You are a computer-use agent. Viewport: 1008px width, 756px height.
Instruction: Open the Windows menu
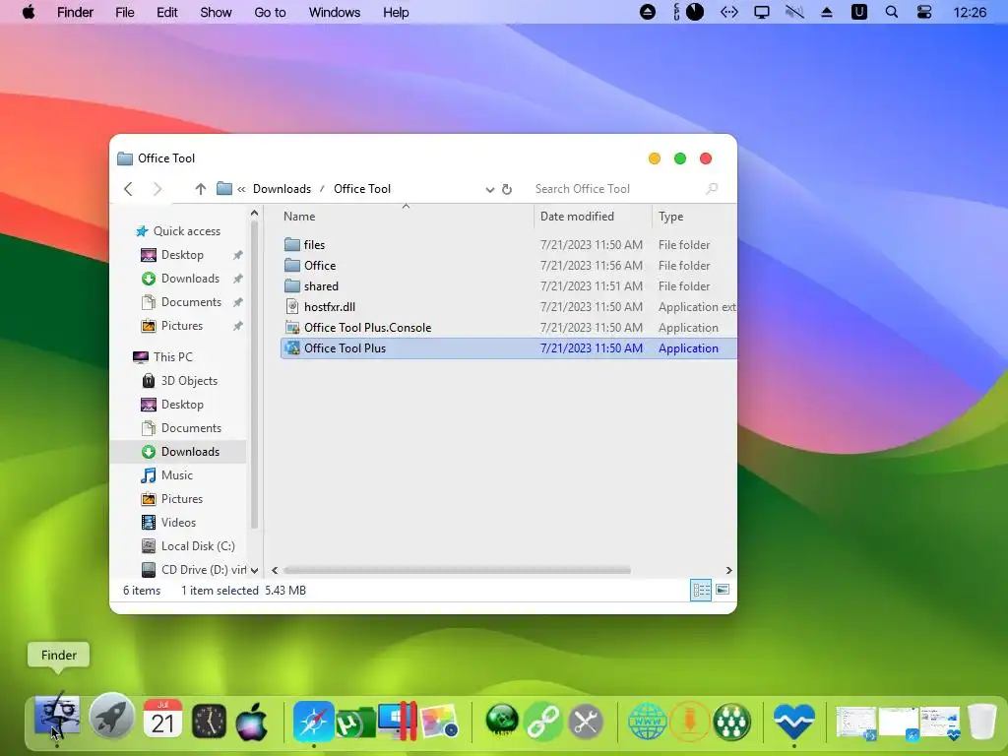[335, 12]
